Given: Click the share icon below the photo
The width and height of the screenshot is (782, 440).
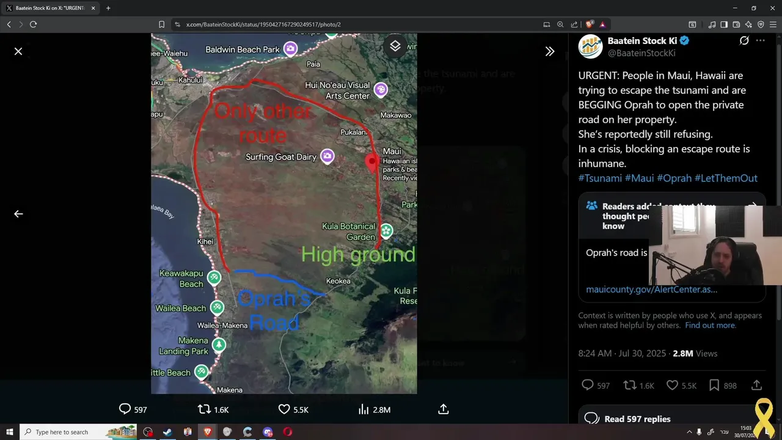Looking at the screenshot, I should tap(444, 409).
